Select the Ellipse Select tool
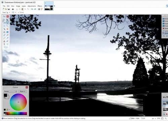This screenshot has height=121, width=168. click(4, 26)
